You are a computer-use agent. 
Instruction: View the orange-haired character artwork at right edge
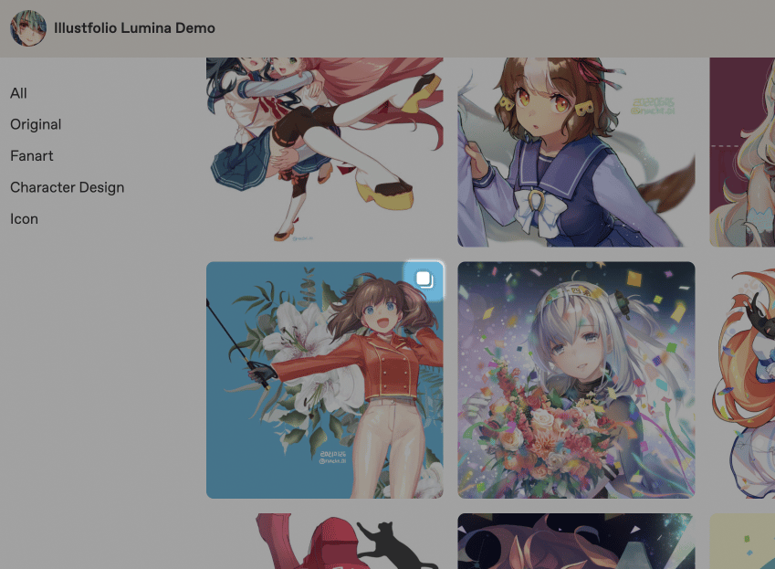tap(742, 380)
